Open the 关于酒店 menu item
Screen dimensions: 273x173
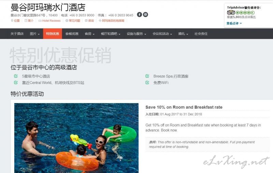[17, 34]
